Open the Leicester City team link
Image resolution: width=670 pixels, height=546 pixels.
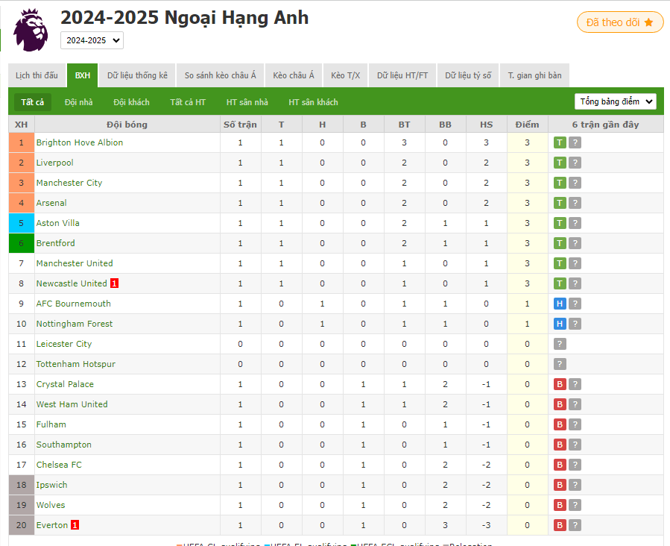tap(63, 344)
